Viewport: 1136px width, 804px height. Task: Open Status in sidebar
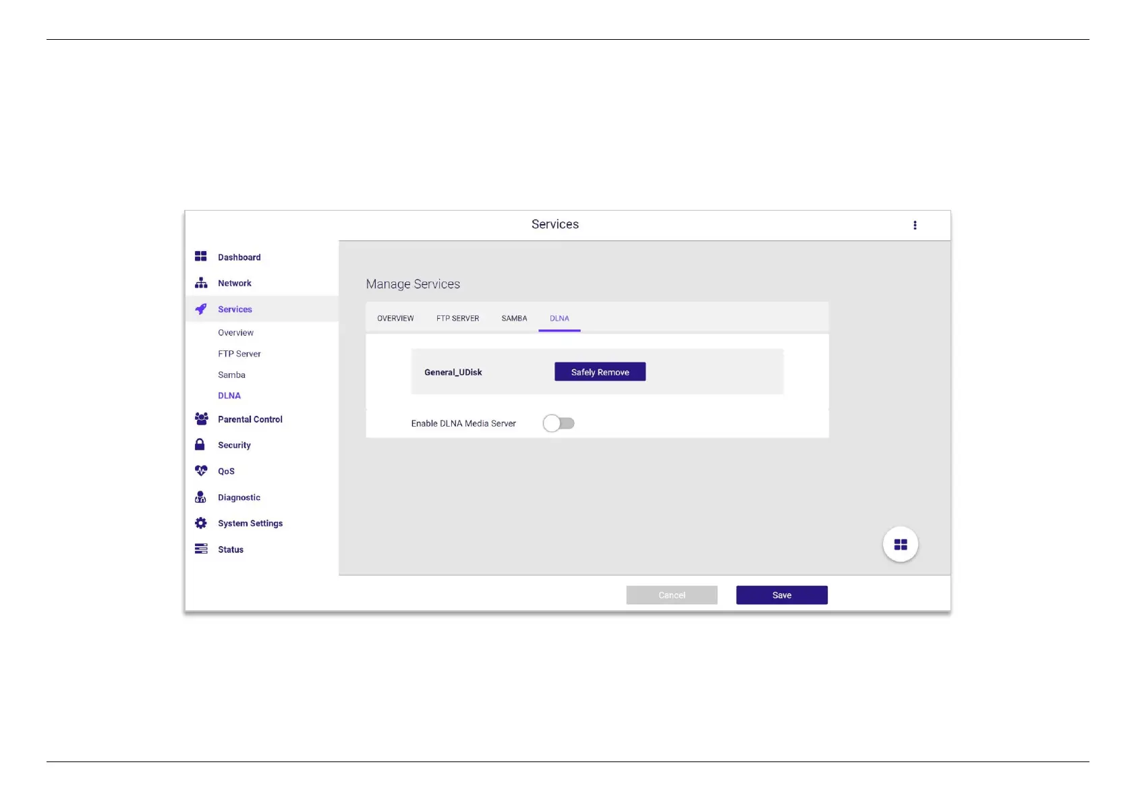click(x=230, y=550)
